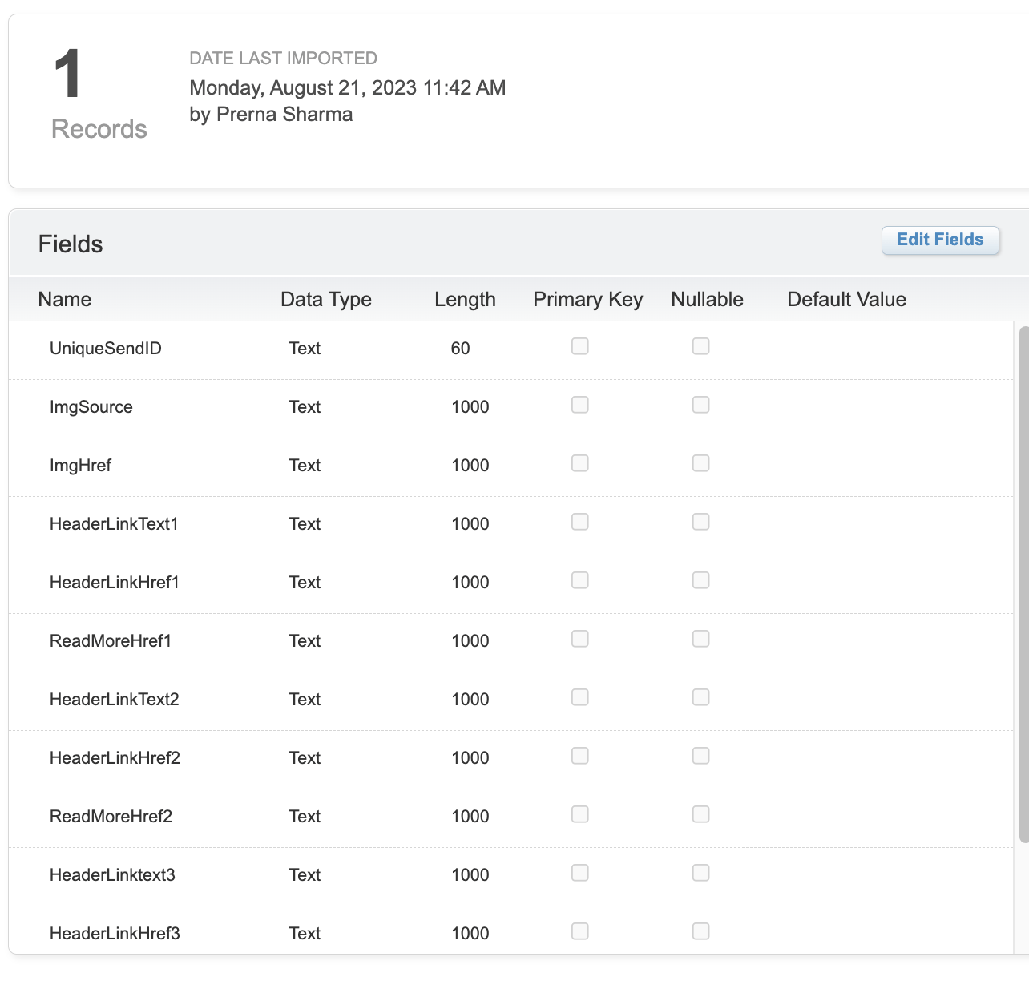The height and width of the screenshot is (981, 1029).
Task: Check Primary Key for HeaderLinkHref1
Action: (x=579, y=580)
